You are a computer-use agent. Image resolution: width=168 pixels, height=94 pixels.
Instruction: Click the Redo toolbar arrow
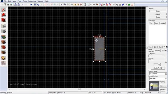(26, 5)
